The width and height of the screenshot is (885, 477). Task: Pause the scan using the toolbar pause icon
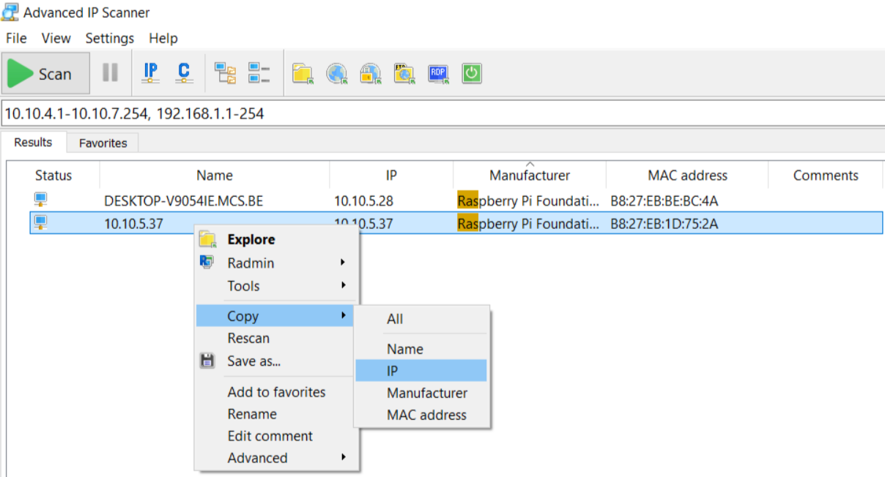coord(110,73)
